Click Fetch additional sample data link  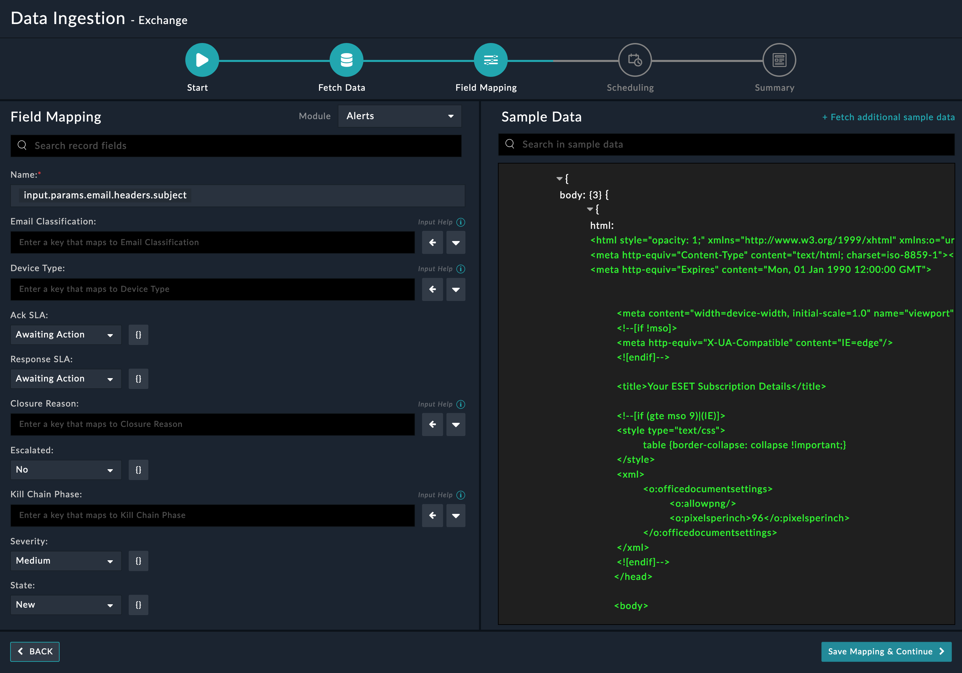[x=888, y=117]
